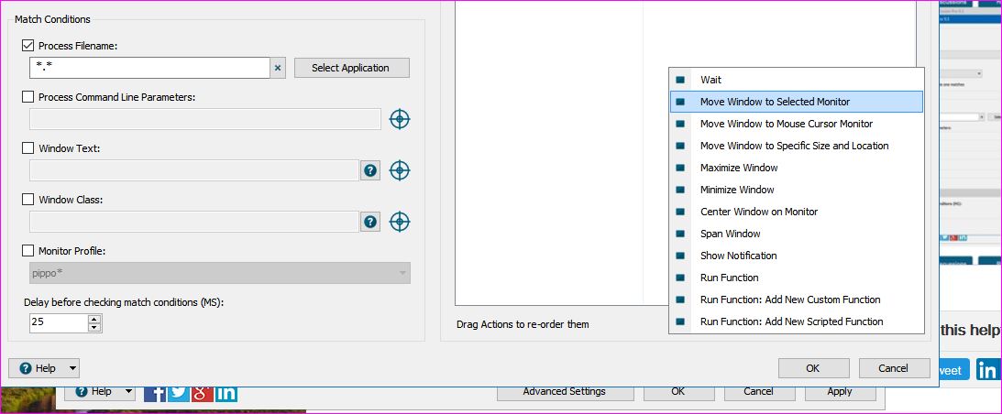
Task: Click the target picker icon for Window Class
Action: click(399, 222)
